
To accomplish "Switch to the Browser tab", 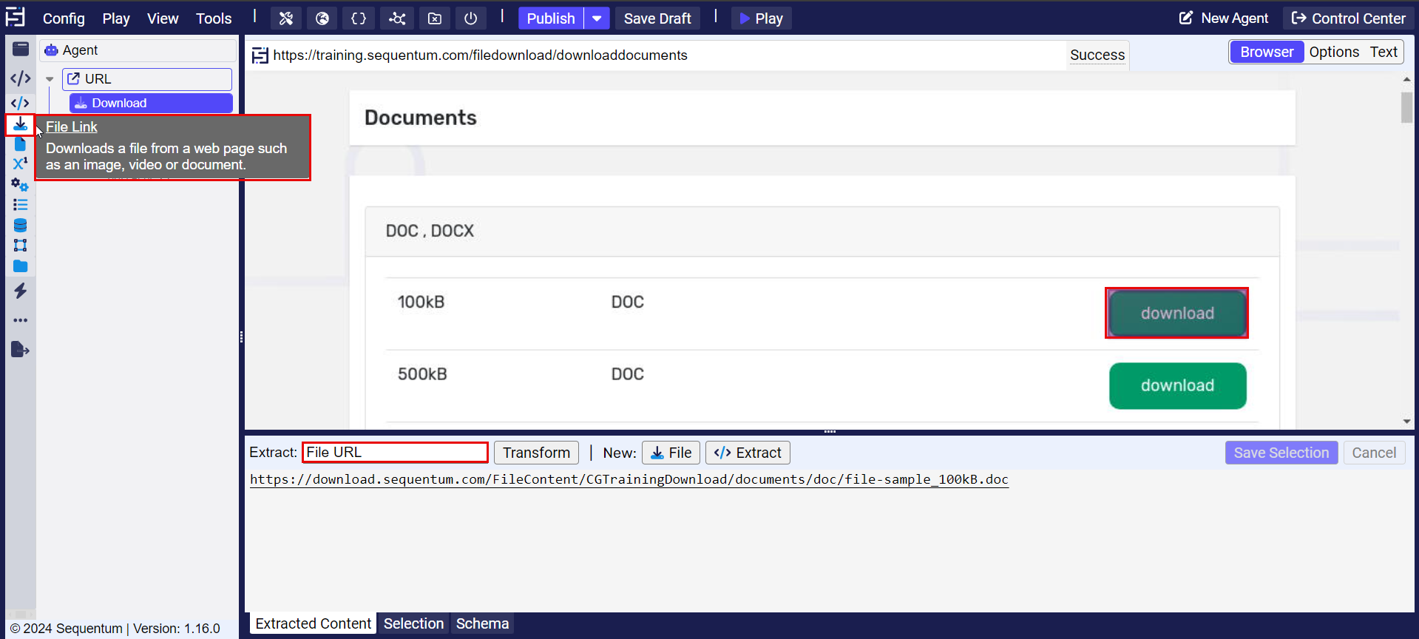I will tap(1267, 52).
